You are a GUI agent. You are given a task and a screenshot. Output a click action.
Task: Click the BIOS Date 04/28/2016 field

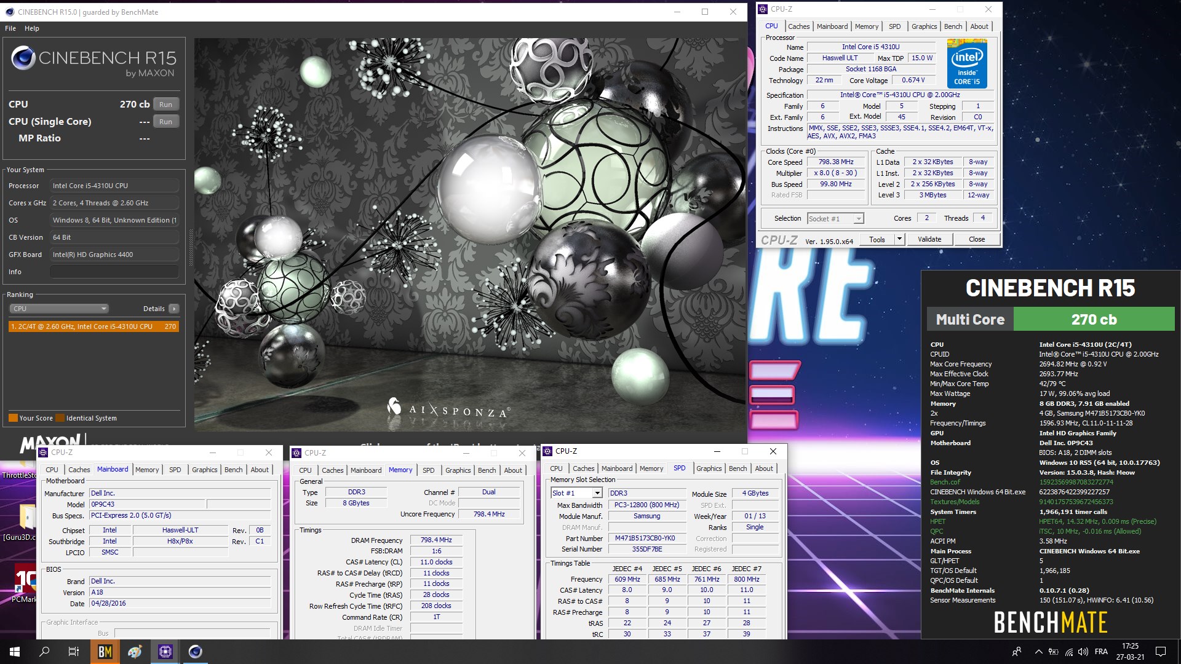click(x=180, y=604)
